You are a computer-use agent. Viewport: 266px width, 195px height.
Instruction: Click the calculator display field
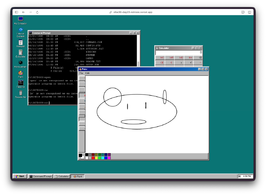(179, 52)
